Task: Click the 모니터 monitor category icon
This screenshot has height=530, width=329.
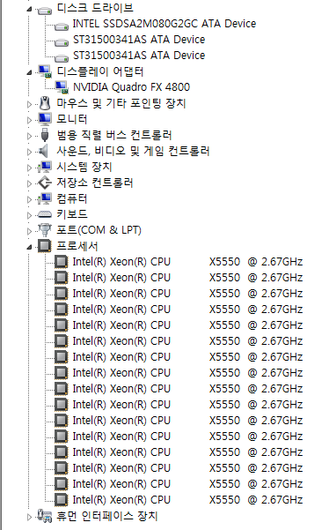Action: click(45, 119)
